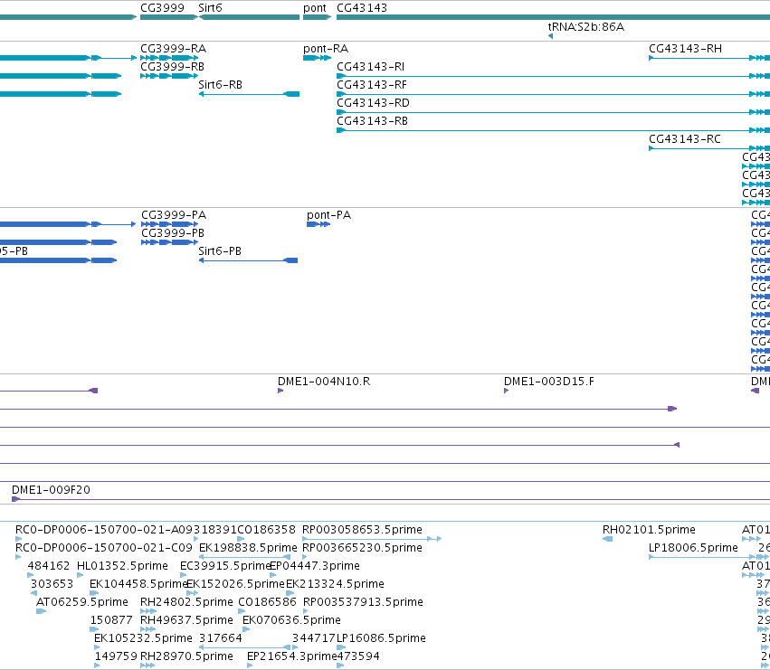Select the EK105232.5prime EST label
Screen dimensions: 770x670
(x=143, y=638)
